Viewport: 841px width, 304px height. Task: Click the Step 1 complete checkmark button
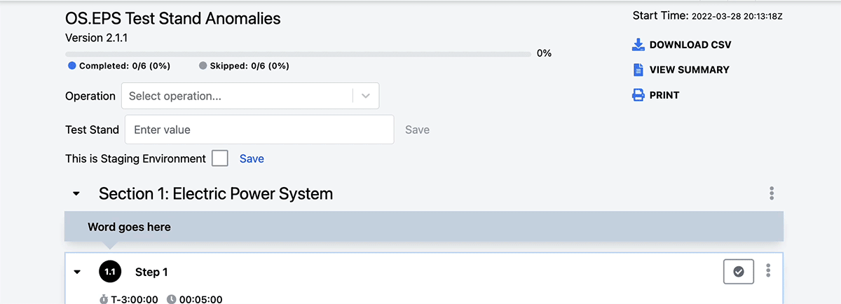[x=739, y=272]
